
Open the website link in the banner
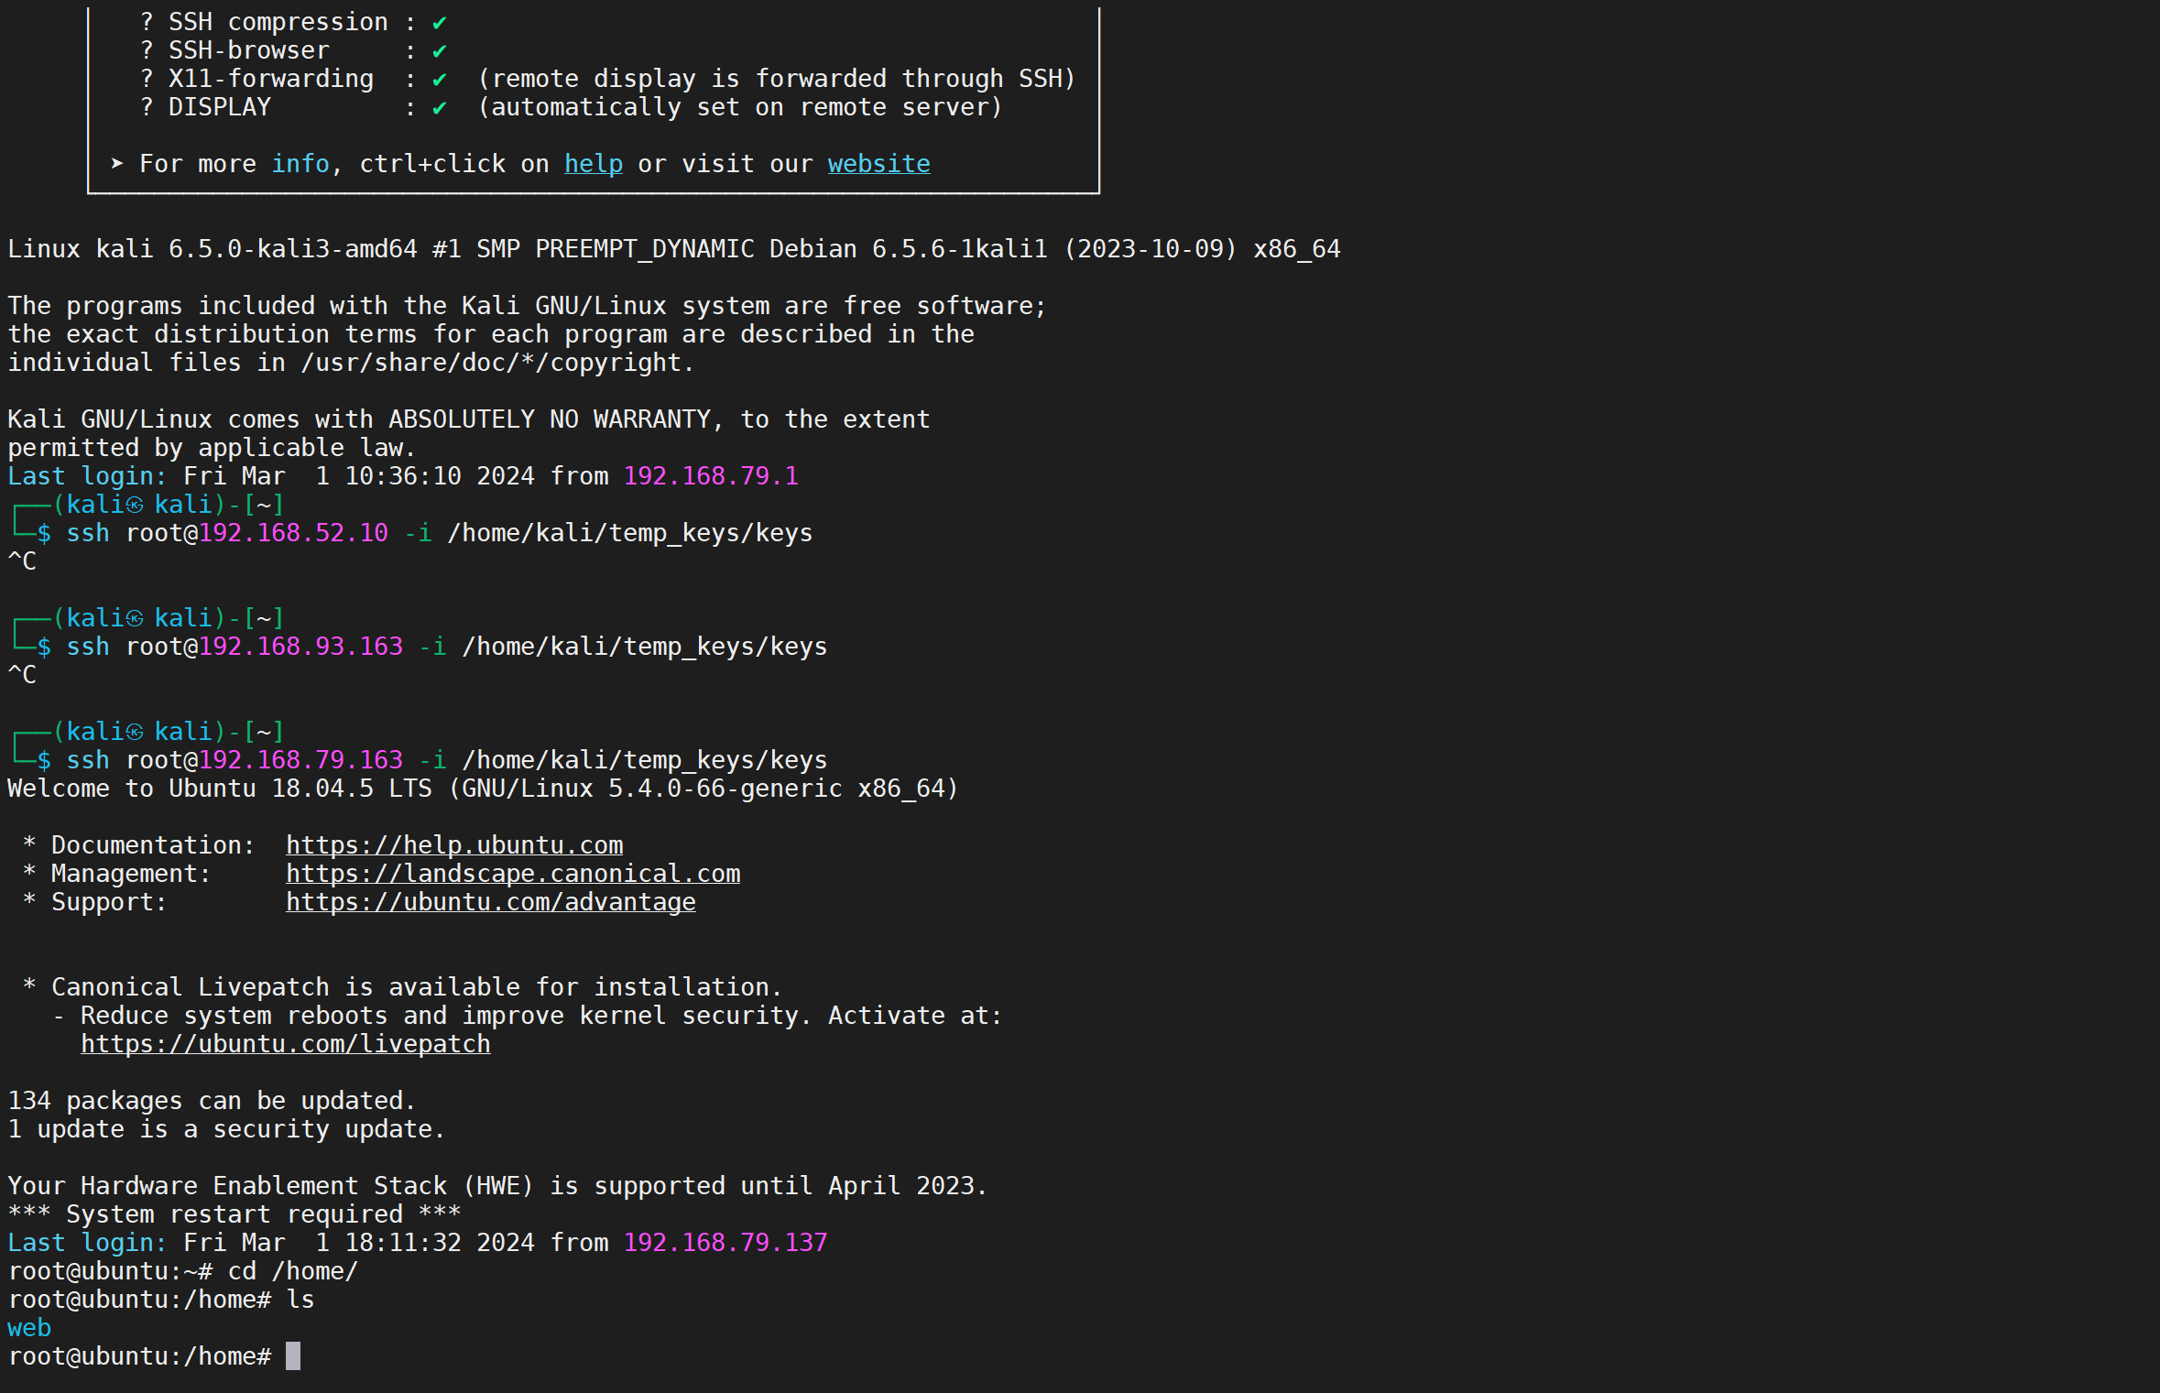pos(878,164)
